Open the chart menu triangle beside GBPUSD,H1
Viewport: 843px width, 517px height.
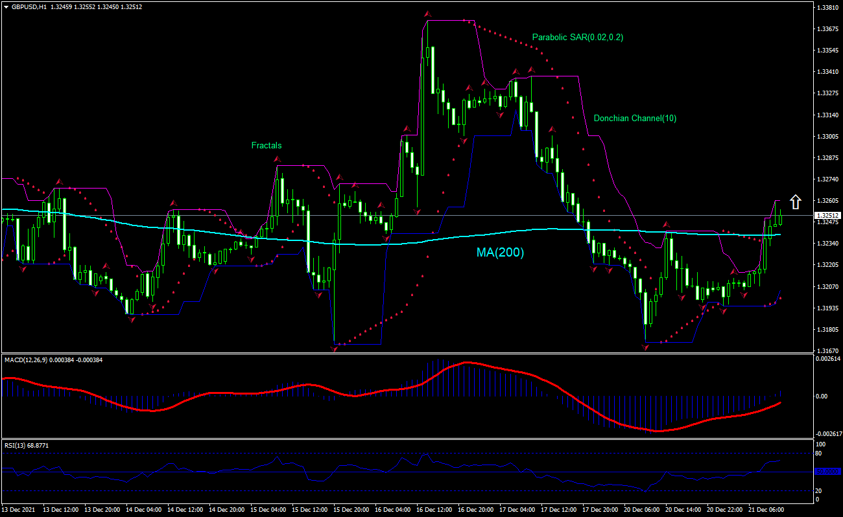coord(6,7)
